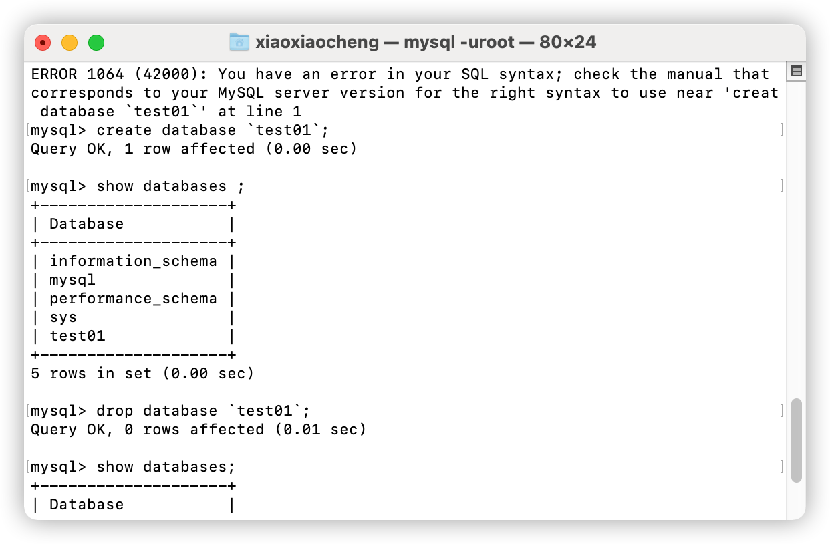The image size is (830, 544).
Task: Zoom the terminal with the green button
Action: click(96, 43)
